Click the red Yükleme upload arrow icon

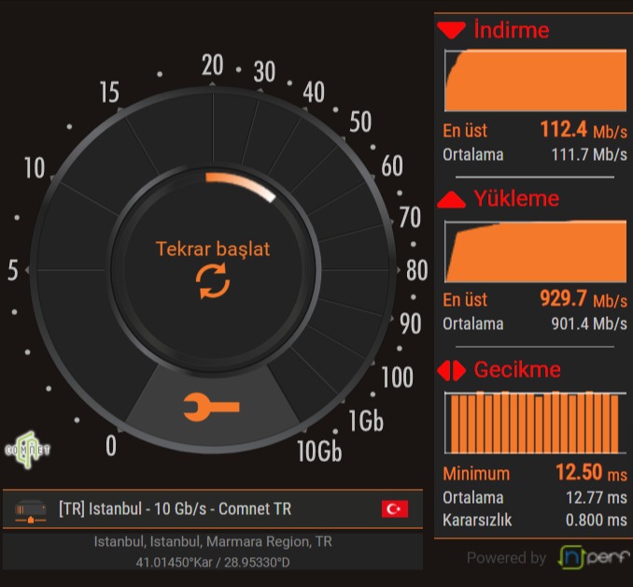[451, 199]
